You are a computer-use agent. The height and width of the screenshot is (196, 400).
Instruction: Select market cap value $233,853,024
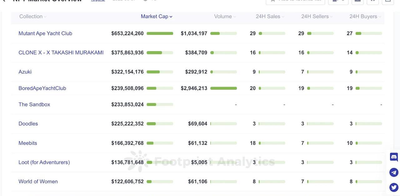tap(127, 104)
